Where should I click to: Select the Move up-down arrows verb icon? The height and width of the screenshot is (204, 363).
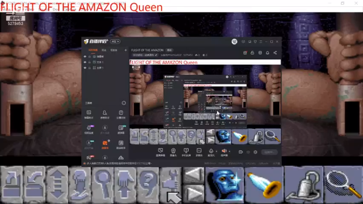coord(57,185)
